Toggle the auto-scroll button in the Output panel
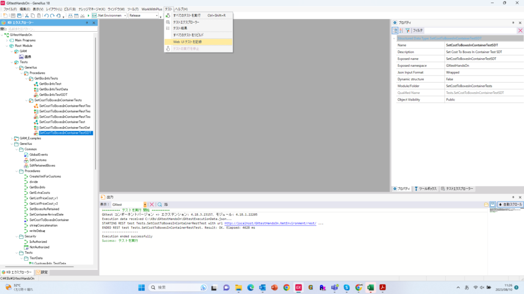The height and width of the screenshot is (294, 524). pos(510,204)
